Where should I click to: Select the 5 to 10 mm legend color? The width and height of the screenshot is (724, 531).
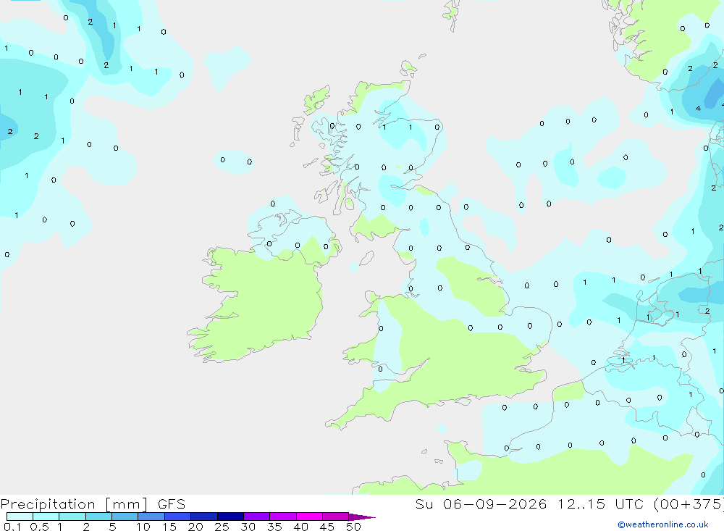click(x=125, y=517)
